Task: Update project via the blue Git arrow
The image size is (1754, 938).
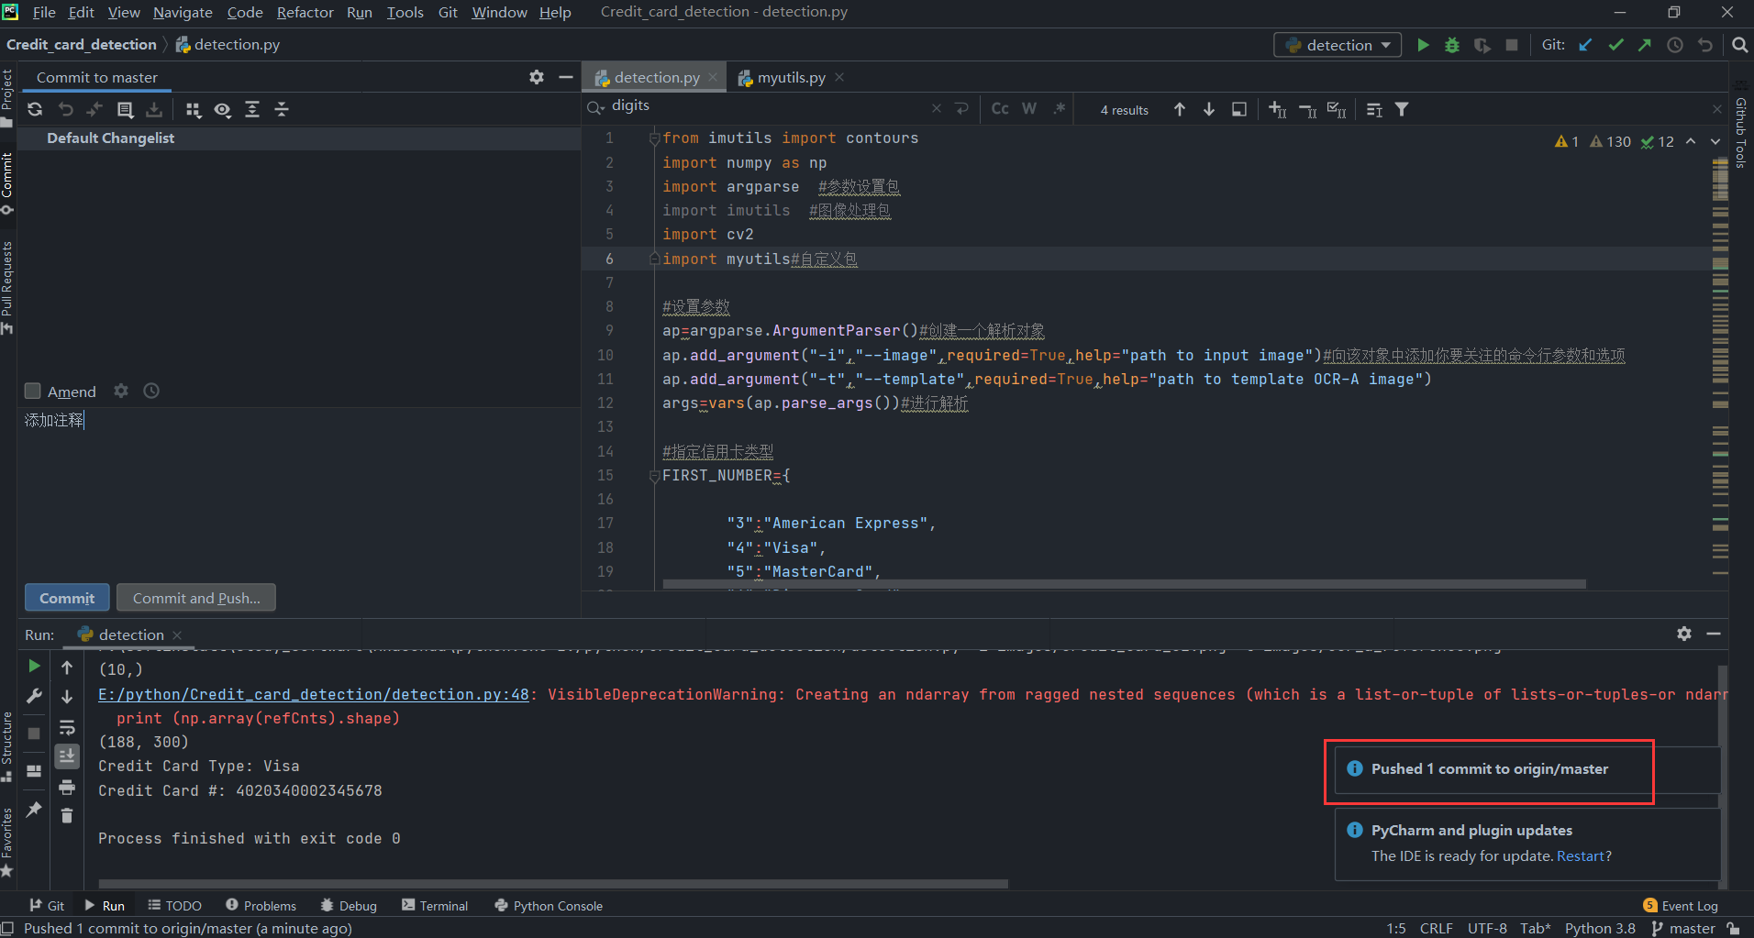Action: [1586, 44]
